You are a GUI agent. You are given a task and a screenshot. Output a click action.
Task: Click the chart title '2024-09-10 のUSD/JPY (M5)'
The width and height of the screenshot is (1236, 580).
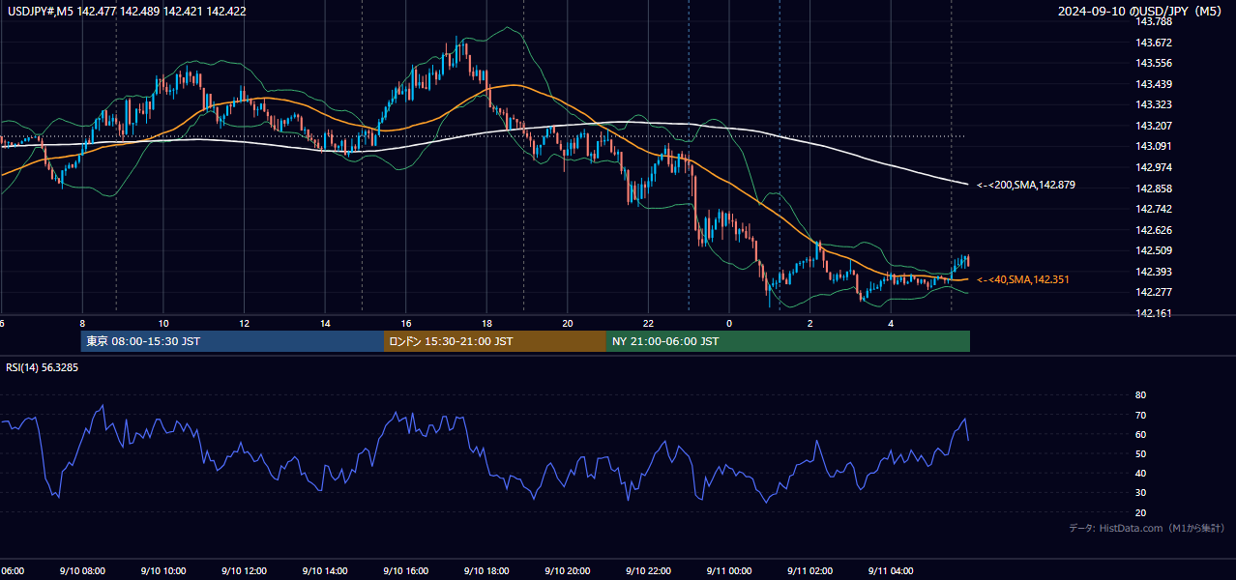pyautogui.click(x=1141, y=12)
